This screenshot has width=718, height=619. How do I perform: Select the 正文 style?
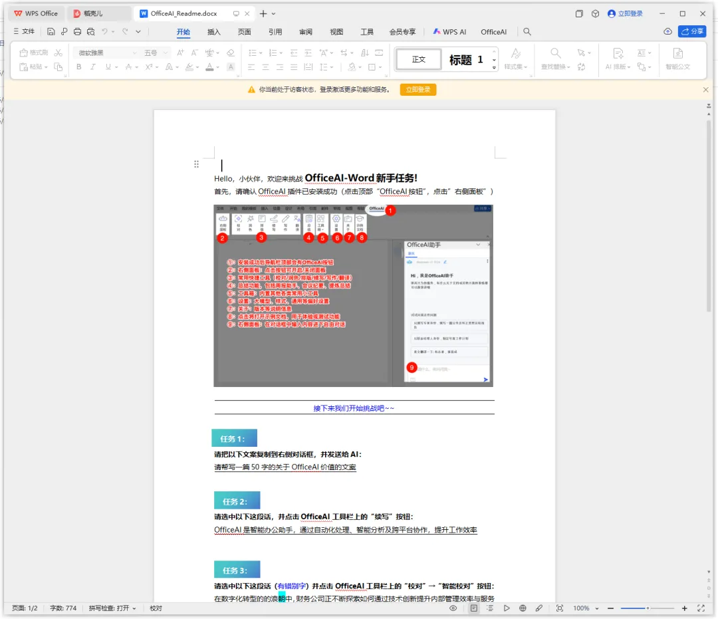coord(419,59)
